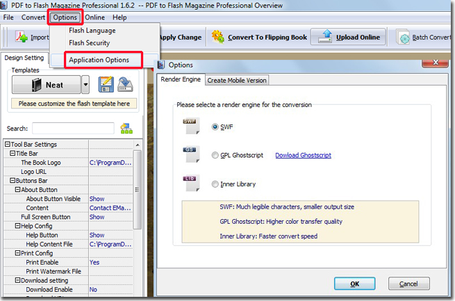Collapse the Help Config tree node
This screenshot has width=455, height=301.
[x=16, y=226]
